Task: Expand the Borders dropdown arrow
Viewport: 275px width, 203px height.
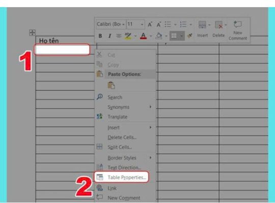Action: coord(182,36)
